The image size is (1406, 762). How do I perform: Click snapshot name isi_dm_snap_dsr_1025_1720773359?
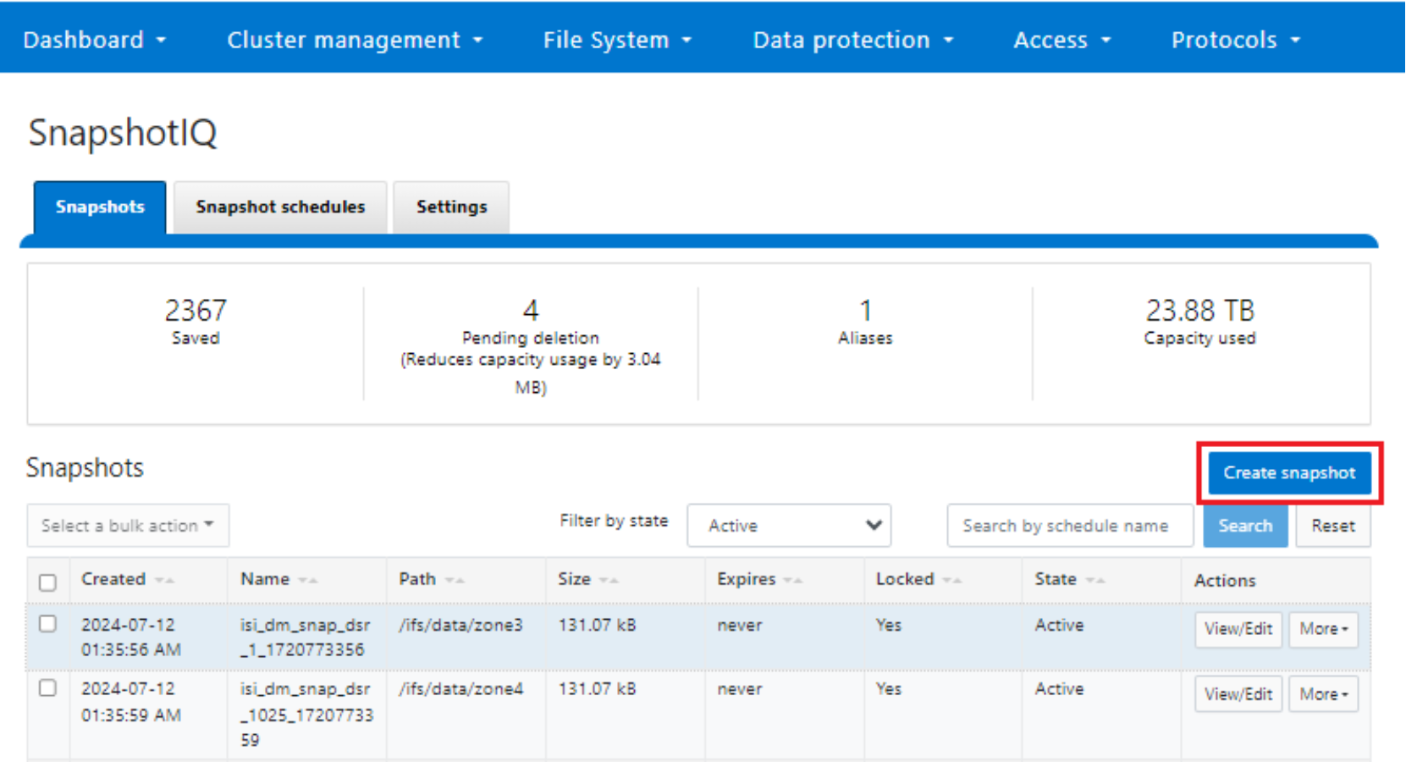306,714
